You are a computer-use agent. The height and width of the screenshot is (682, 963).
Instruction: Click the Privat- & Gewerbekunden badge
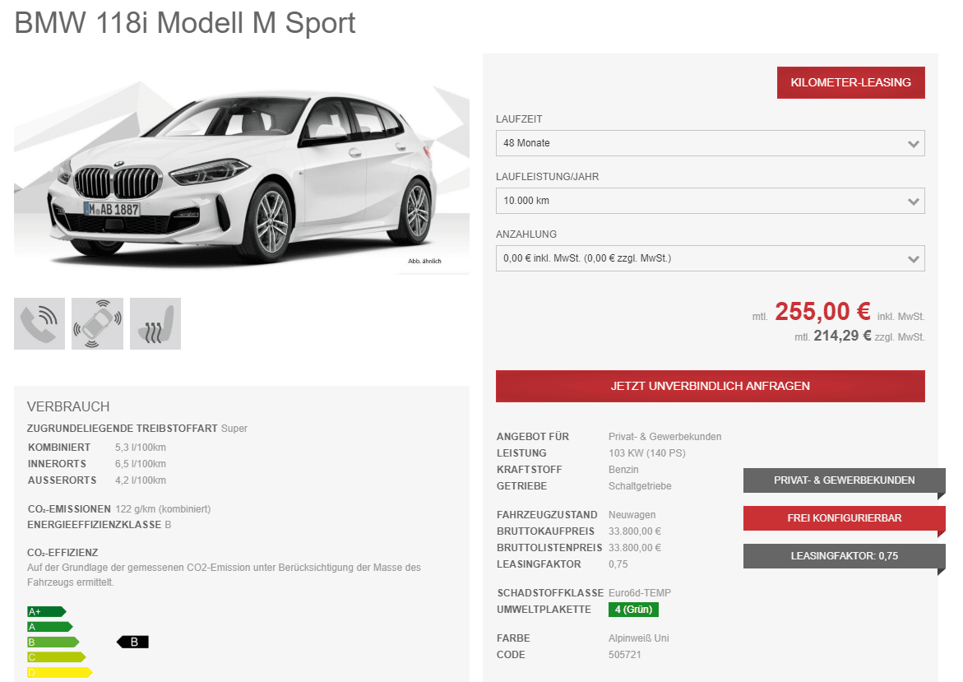(x=844, y=480)
